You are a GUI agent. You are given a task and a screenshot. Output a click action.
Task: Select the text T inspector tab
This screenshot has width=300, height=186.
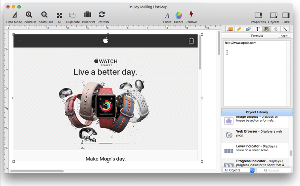click(257, 29)
